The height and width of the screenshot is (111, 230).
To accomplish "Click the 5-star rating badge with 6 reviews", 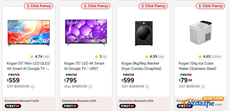I will pos(101,57).
